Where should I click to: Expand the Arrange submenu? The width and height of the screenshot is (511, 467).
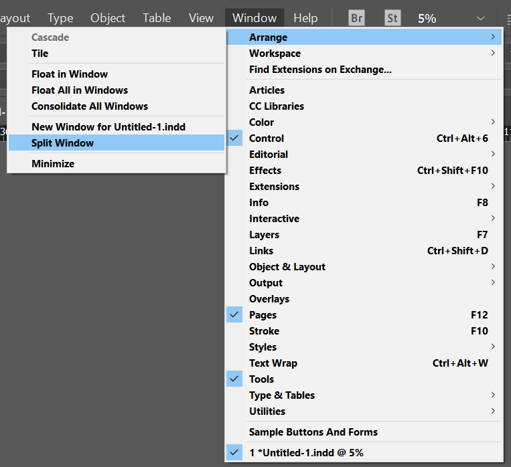pos(364,37)
